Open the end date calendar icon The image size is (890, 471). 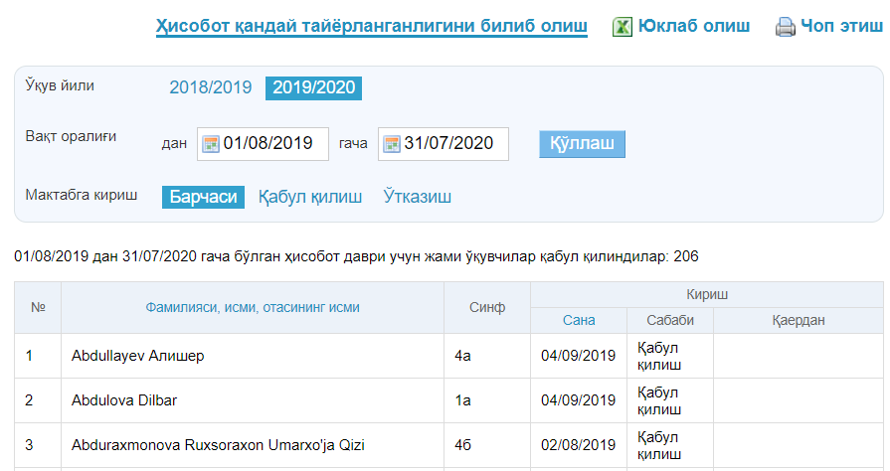coord(391,144)
